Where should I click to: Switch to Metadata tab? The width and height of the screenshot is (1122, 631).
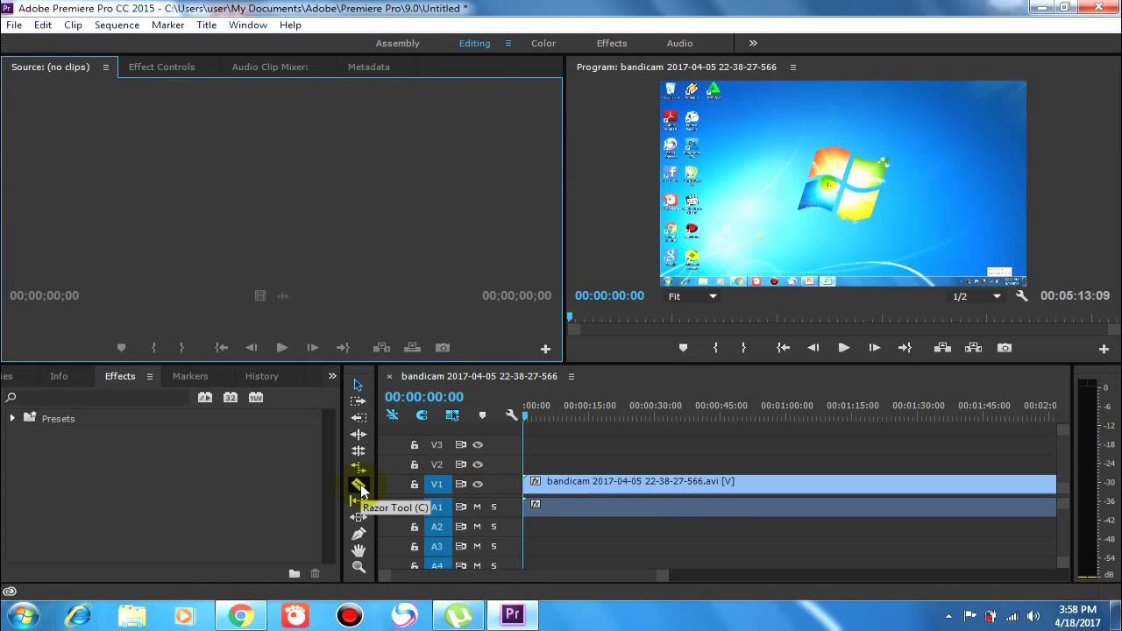[x=368, y=67]
